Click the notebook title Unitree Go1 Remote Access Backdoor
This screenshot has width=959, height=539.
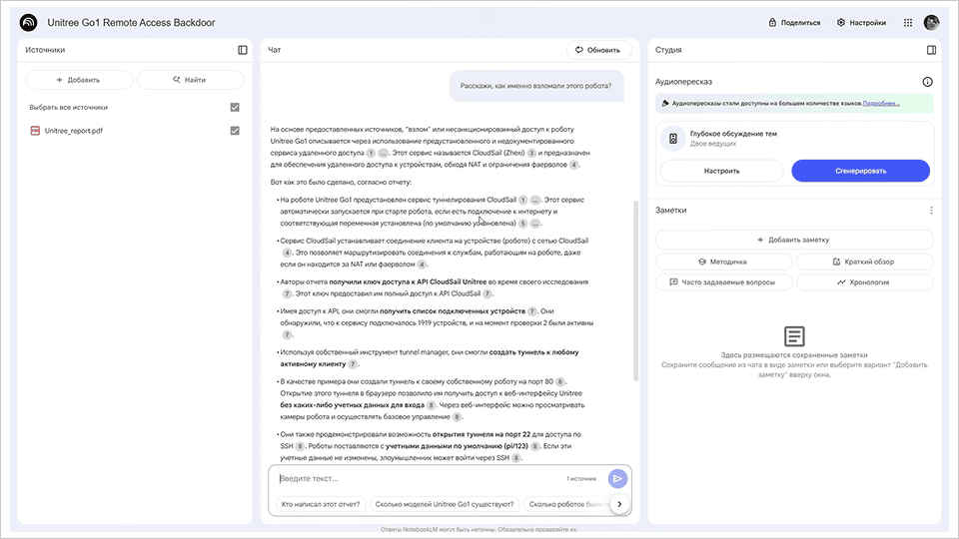(132, 23)
